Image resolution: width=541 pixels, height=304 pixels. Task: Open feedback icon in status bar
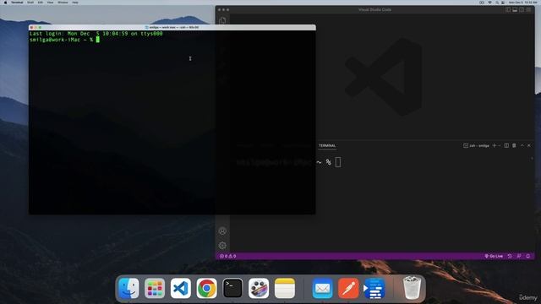pos(519,256)
